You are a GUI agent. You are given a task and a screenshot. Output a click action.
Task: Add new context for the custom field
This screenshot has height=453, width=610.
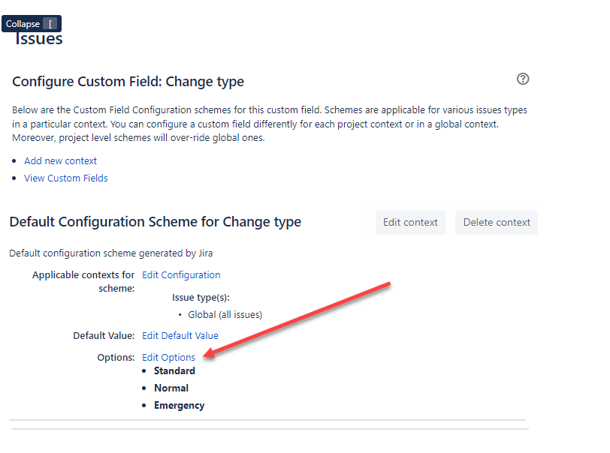tap(60, 160)
